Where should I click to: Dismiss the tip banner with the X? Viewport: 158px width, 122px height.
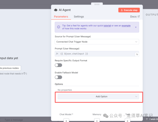[x=136, y=27]
